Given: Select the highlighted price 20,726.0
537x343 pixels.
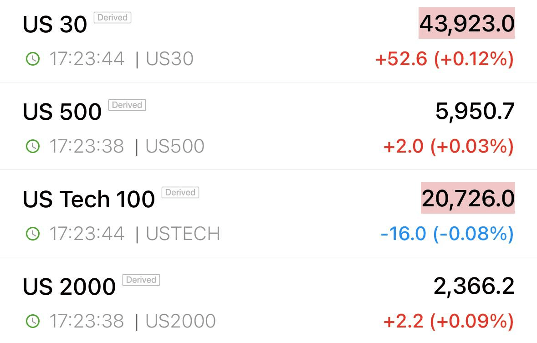Looking at the screenshot, I should click(x=468, y=198).
